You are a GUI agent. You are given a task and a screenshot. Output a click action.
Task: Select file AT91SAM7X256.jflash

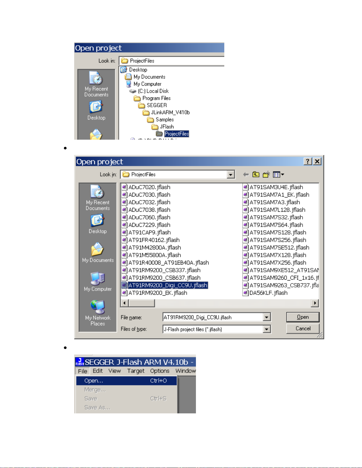[275, 263]
